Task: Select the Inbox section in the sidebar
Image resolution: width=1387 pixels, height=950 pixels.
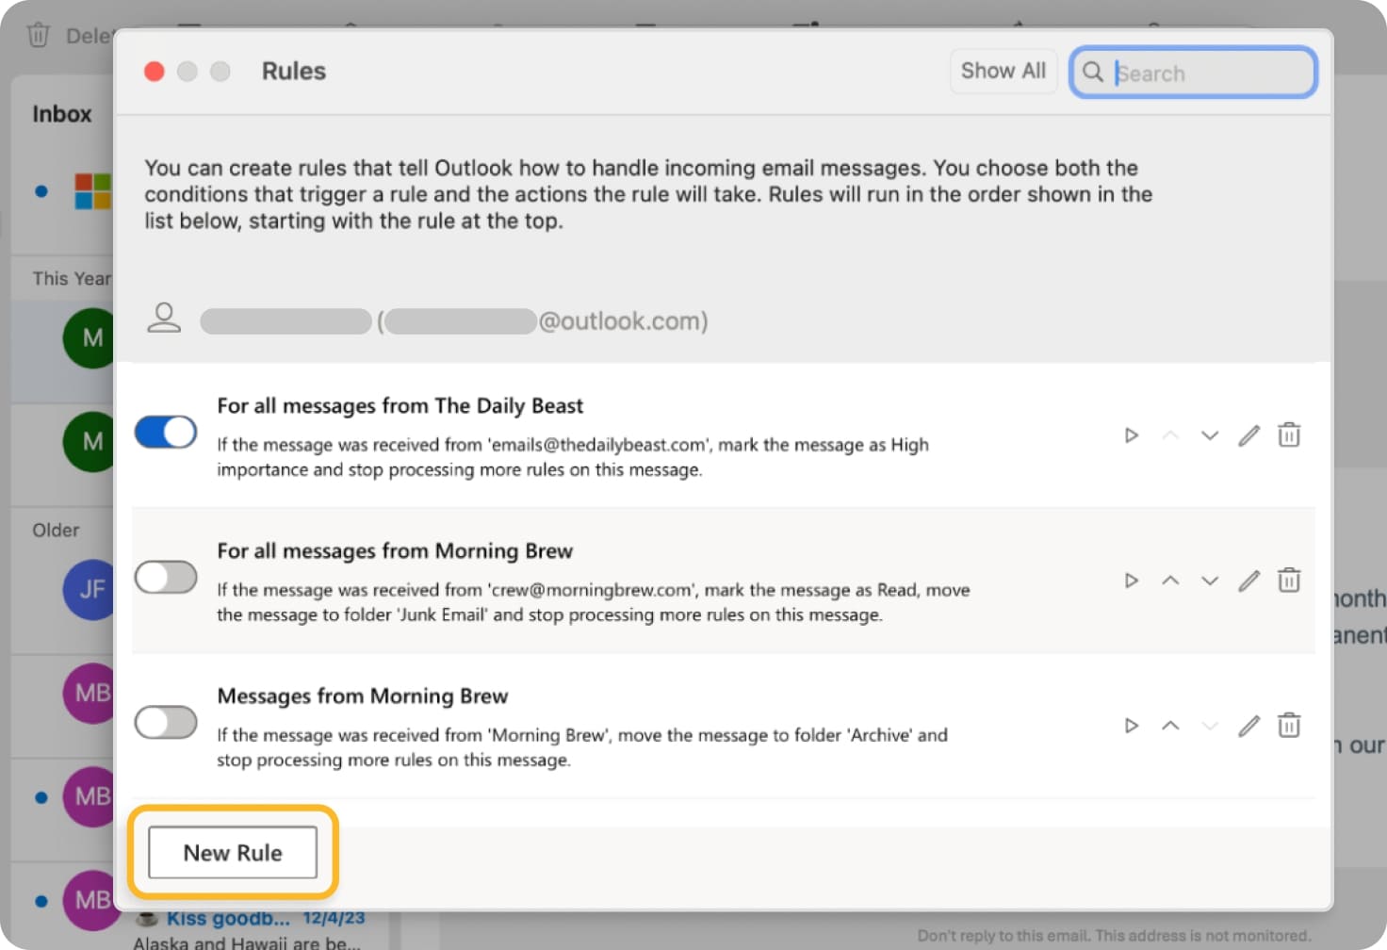Action: pos(60,113)
